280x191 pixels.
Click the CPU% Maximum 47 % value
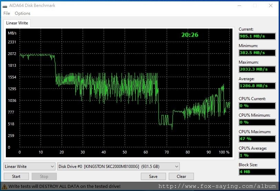[257, 139]
